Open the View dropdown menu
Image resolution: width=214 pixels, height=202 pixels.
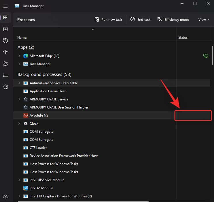204,20
